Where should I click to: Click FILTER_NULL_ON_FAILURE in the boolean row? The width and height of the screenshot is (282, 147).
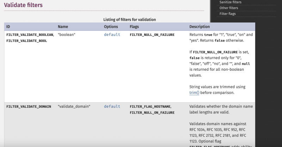[x=152, y=35]
